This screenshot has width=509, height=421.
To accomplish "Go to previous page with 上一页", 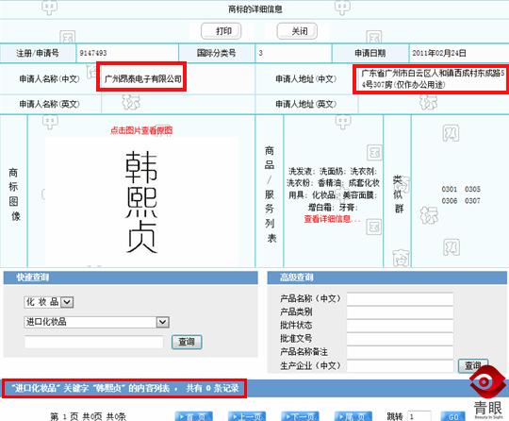I will (247, 416).
